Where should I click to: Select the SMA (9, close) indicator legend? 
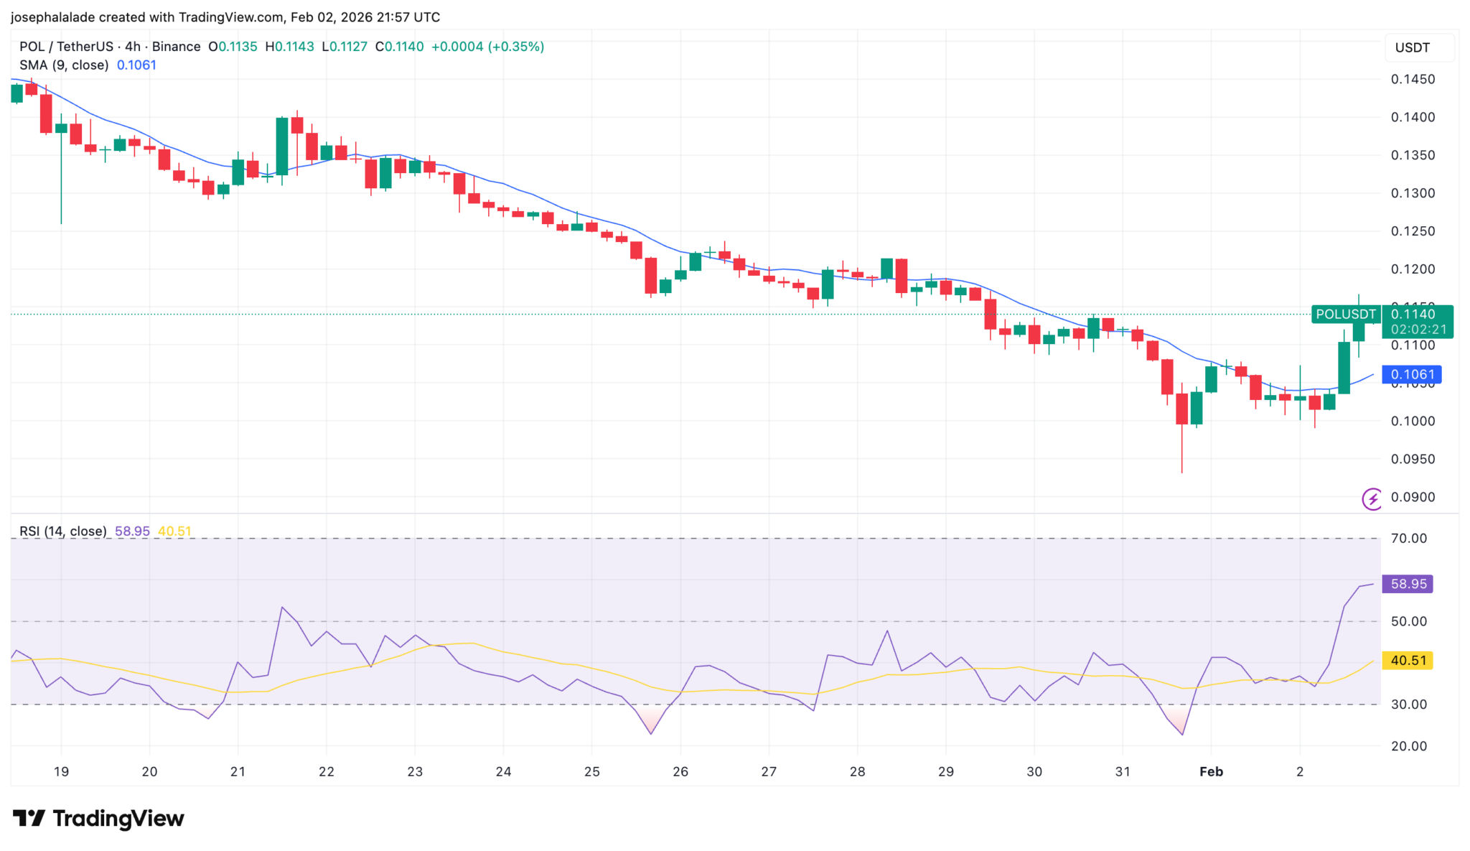(x=64, y=65)
